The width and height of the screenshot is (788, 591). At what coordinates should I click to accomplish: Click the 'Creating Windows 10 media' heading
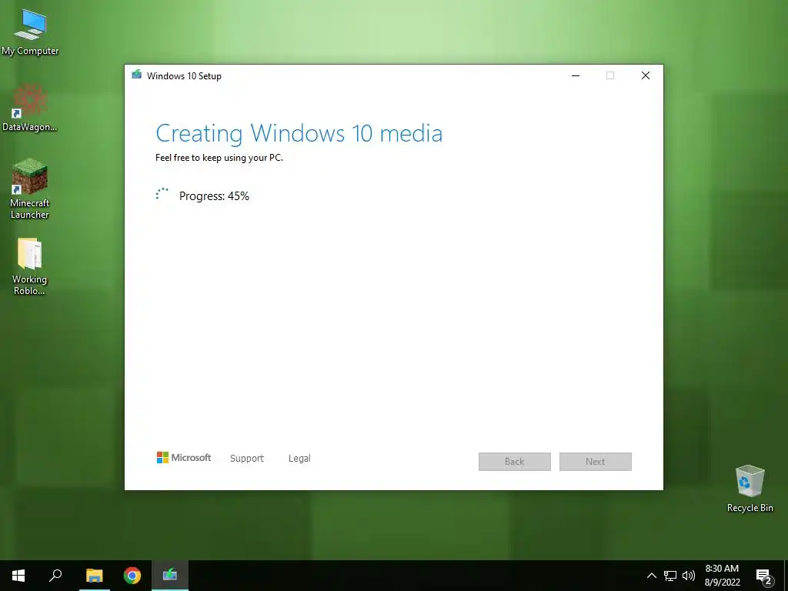tap(299, 134)
